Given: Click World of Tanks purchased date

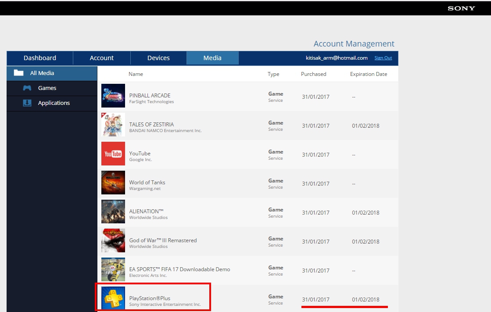Looking at the screenshot, I should coord(315,184).
